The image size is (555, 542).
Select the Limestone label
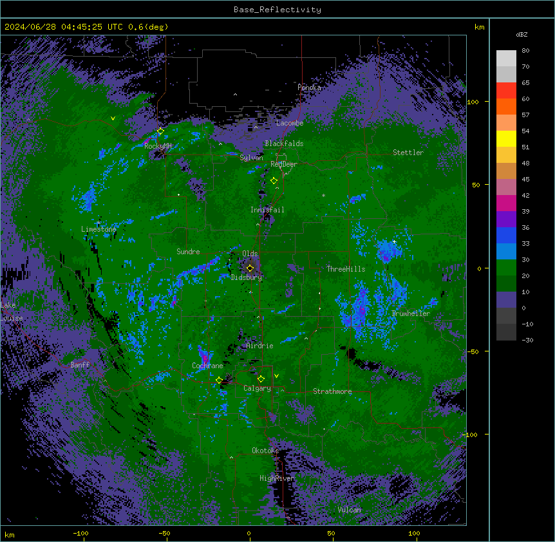[99, 229]
